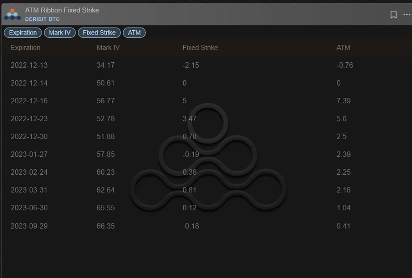This screenshot has height=278, width=412.
Task: Click the ATM value 2.25
Action: 344,172
